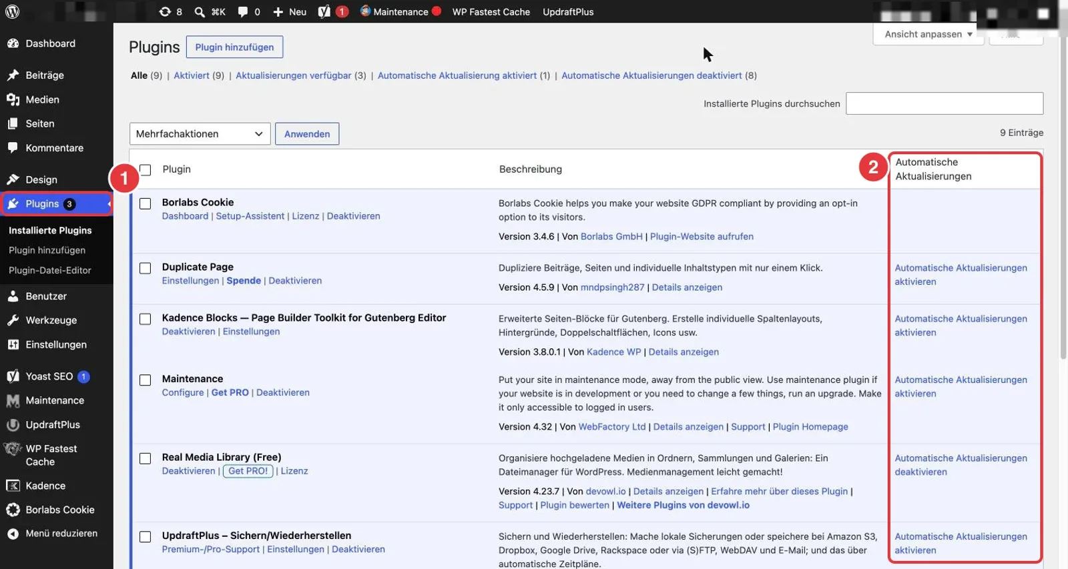The width and height of the screenshot is (1068, 569).
Task: Open Einstellungen in the sidebar
Action: pyautogui.click(x=57, y=344)
